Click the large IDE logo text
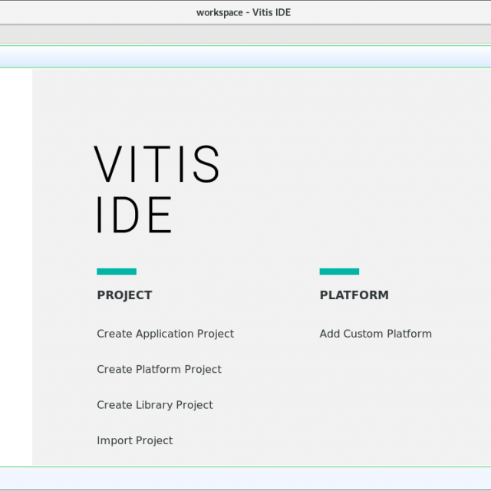The image size is (491, 491). click(x=134, y=216)
